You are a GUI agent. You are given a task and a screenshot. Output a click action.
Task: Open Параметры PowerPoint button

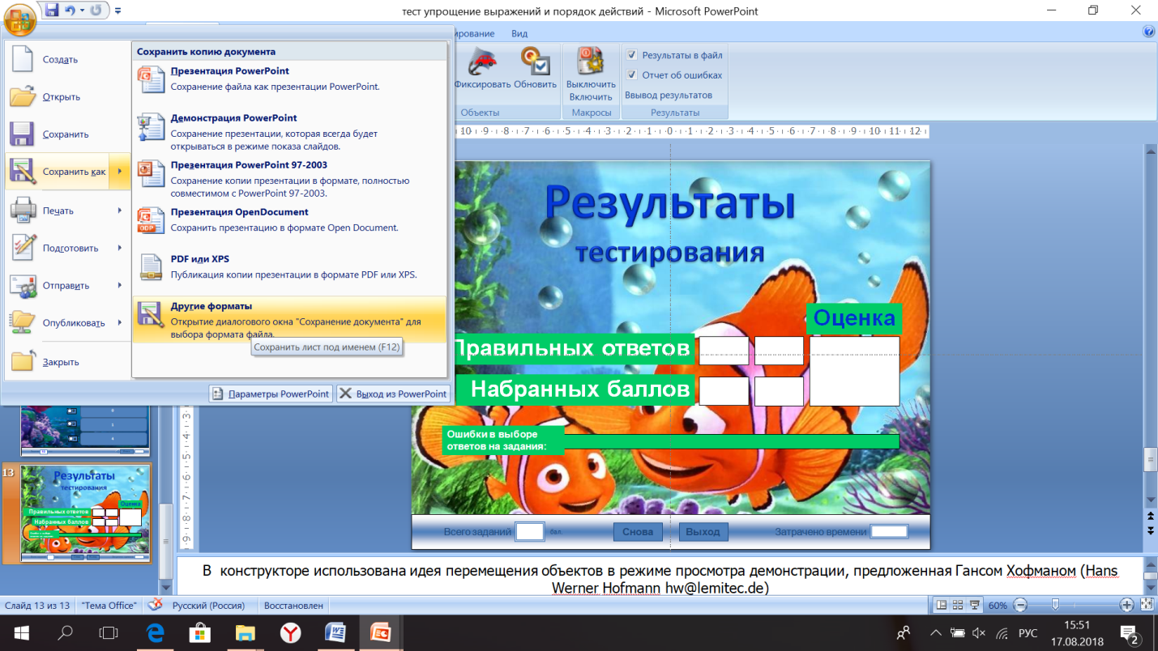pyautogui.click(x=271, y=394)
